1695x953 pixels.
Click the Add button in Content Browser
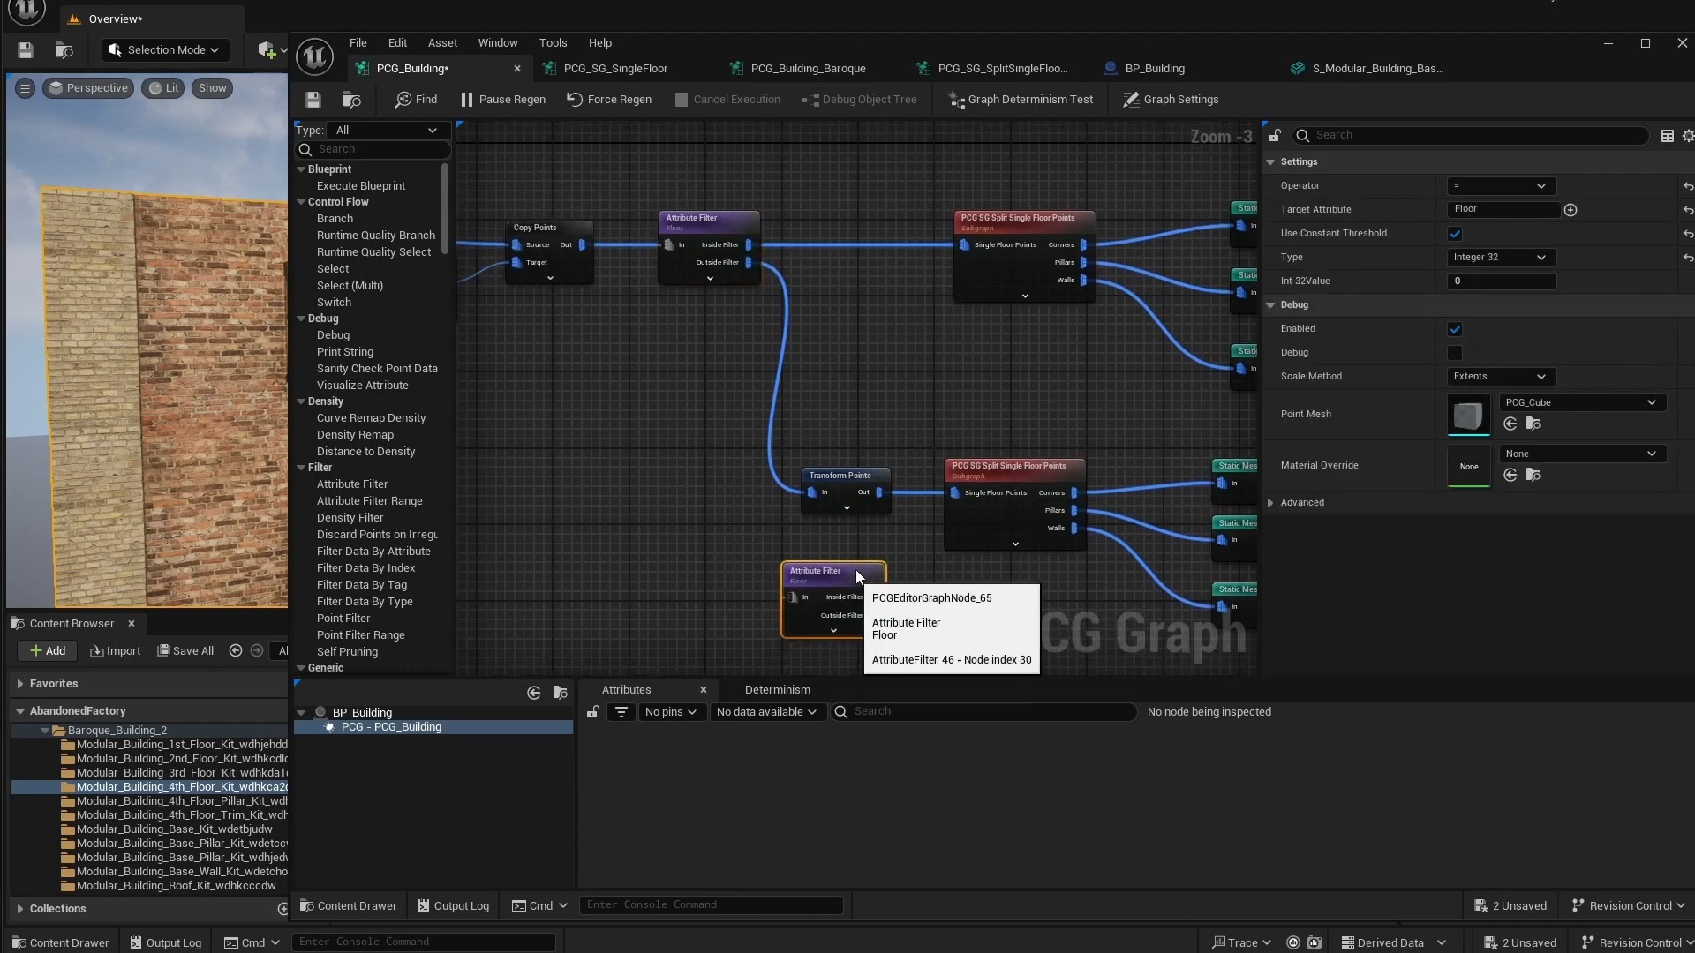48,651
